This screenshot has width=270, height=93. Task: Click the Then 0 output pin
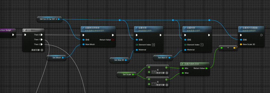tap(42, 35)
